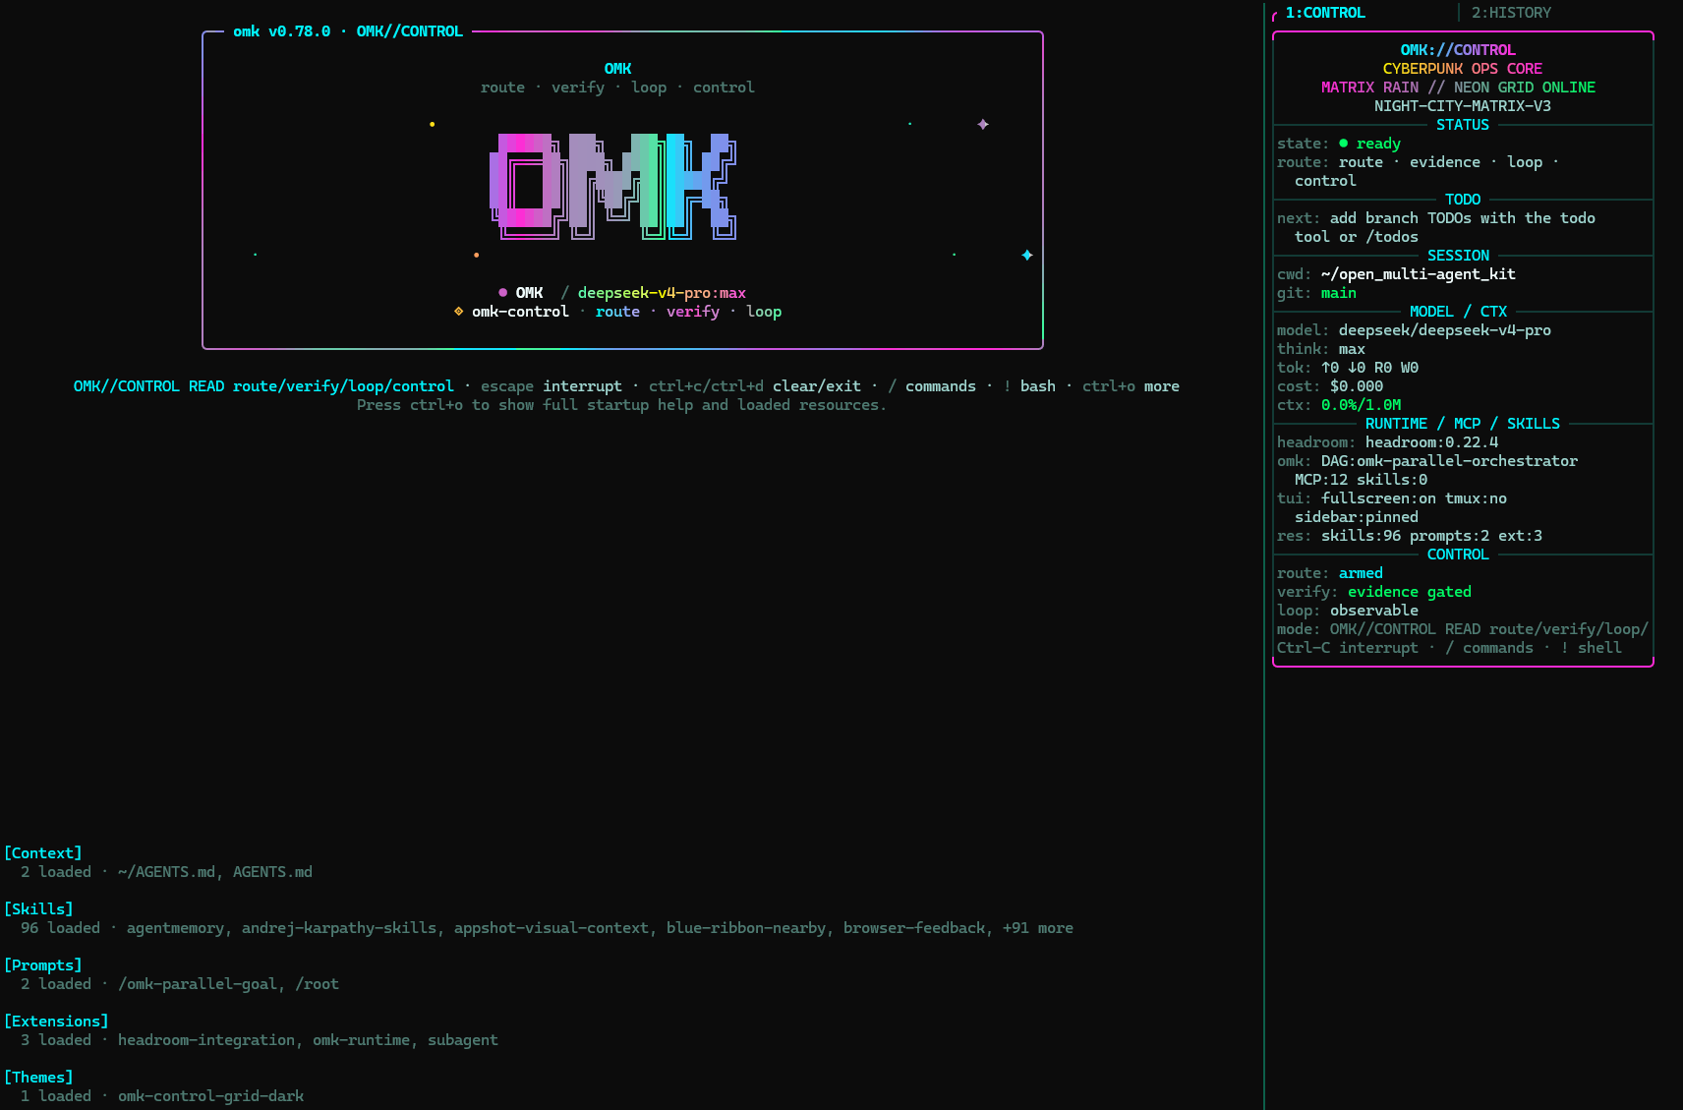1683x1110 pixels.
Task: Click the STATUS section header
Action: click(1463, 125)
